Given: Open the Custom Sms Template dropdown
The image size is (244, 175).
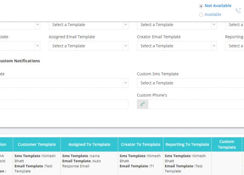Looking at the screenshot, I should tap(190, 83).
